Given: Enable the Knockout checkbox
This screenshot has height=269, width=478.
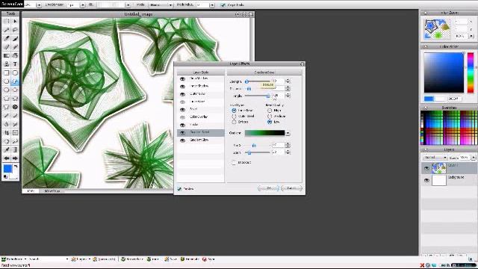Looking at the screenshot, I should [x=234, y=163].
